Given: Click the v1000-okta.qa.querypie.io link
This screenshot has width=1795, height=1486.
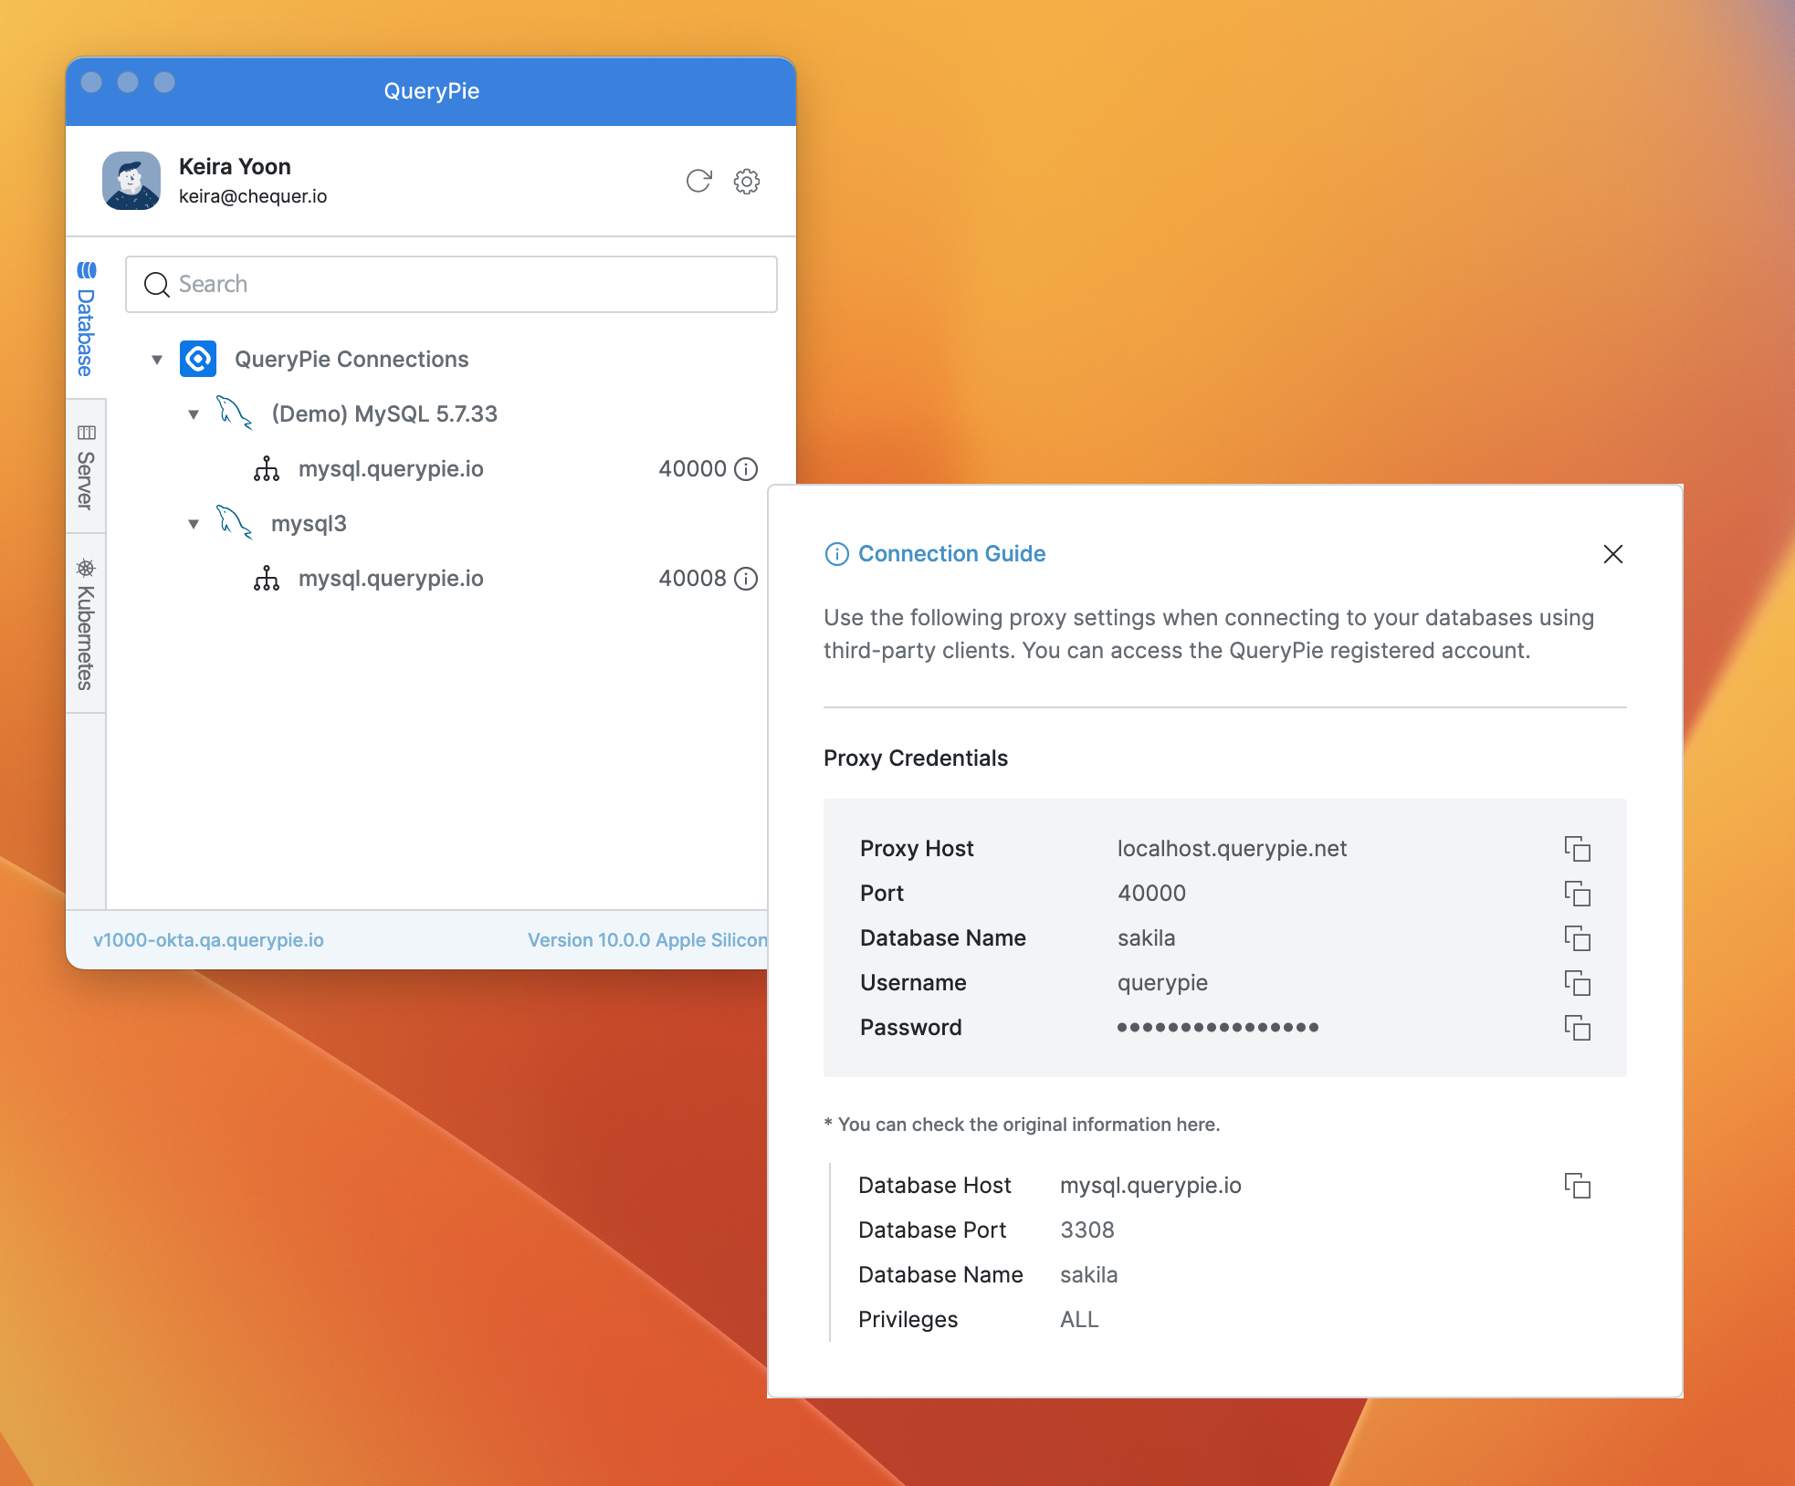Looking at the screenshot, I should (x=208, y=940).
